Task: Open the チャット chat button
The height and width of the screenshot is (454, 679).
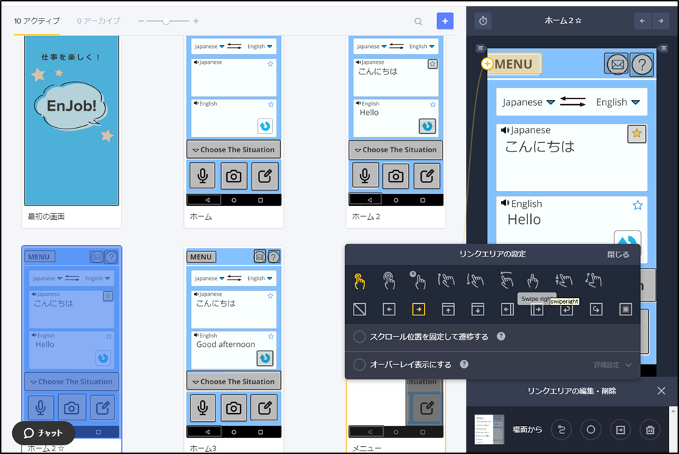Action: pos(43,432)
